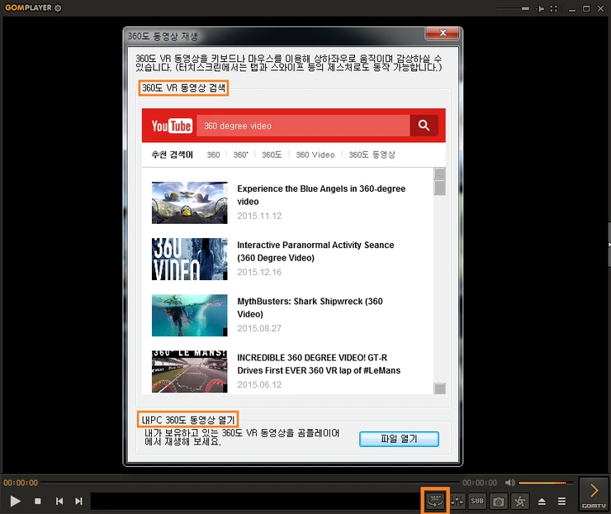611x514 pixels.
Task: Minimize the GOM Player window
Action: 571,9
